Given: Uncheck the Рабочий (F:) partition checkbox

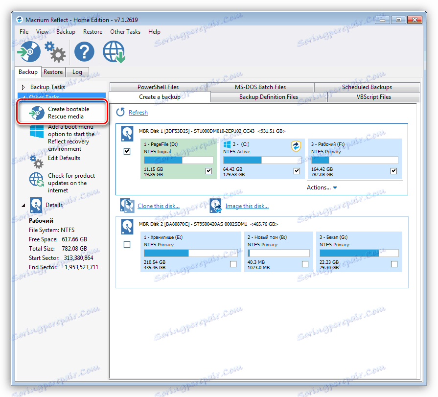Looking at the screenshot, I should [393, 171].
